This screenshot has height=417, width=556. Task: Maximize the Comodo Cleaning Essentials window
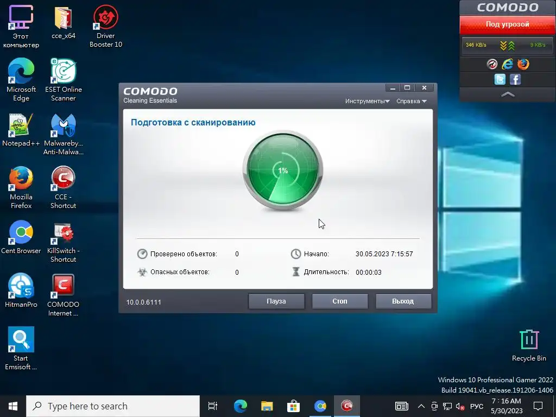click(x=407, y=88)
